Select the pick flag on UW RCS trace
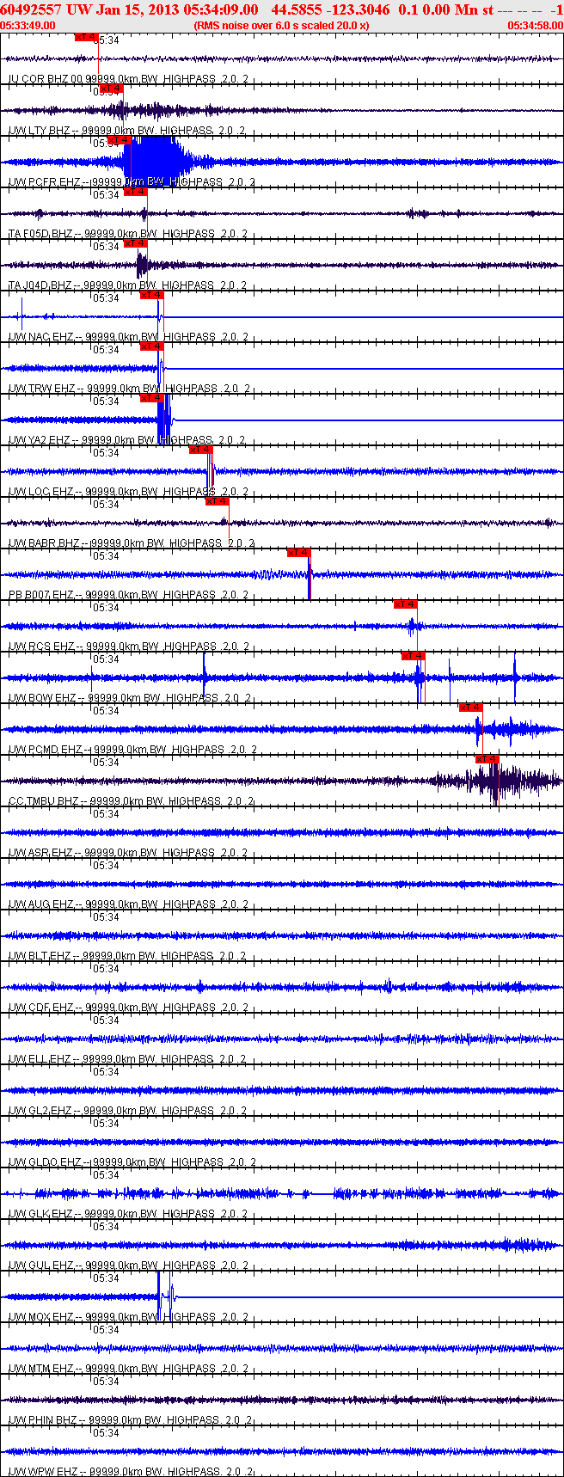This screenshot has width=564, height=1477. pos(406,604)
